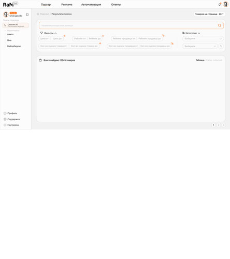Collapse the Категории section chevron

point(199,33)
